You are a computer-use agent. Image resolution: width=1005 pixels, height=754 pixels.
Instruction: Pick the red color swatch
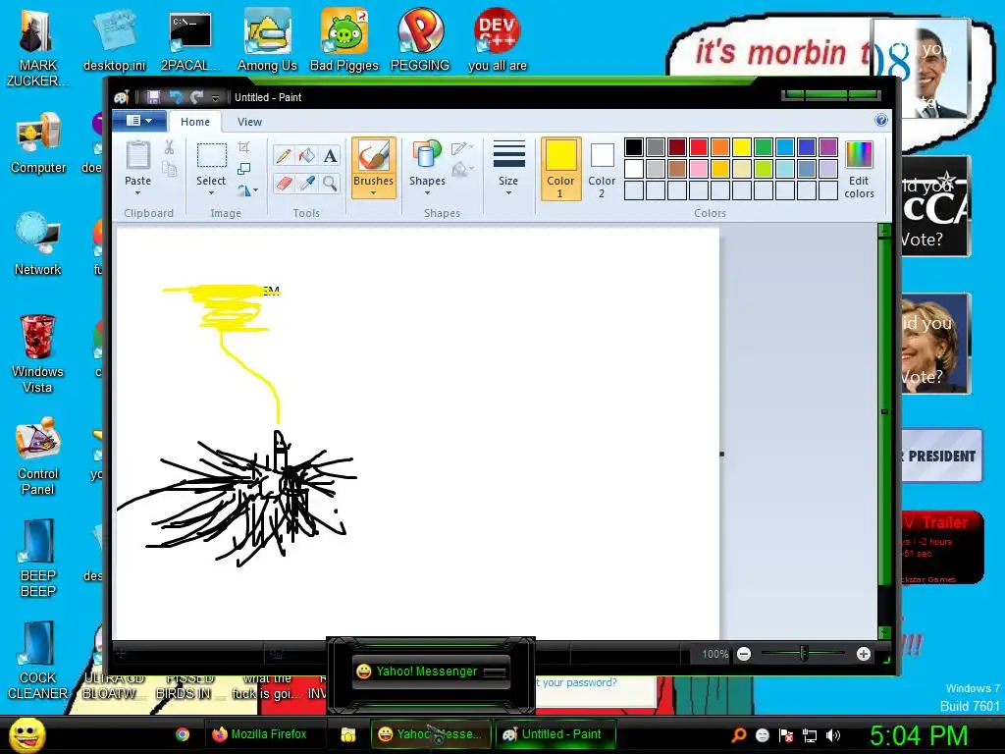699,147
